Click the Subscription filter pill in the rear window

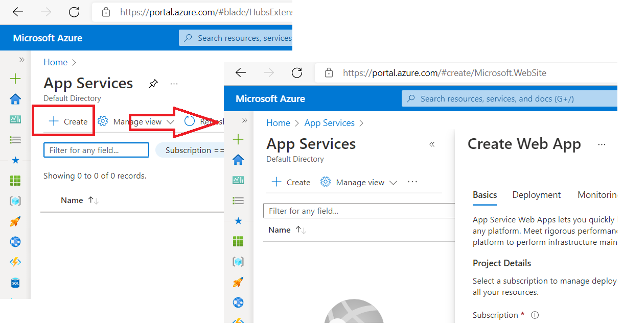pyautogui.click(x=190, y=150)
